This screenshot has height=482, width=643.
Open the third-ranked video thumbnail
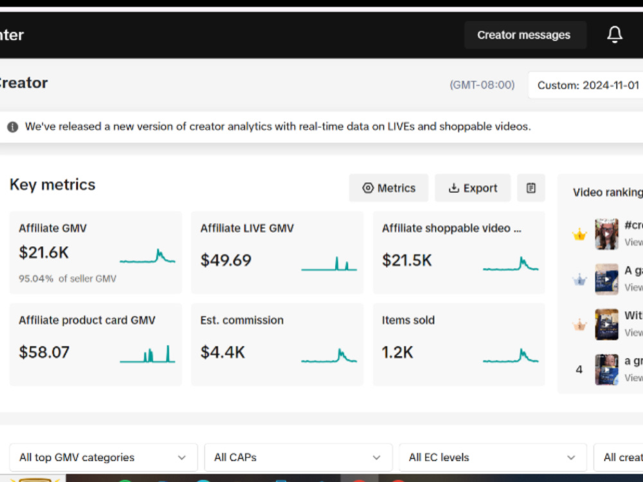(x=606, y=325)
